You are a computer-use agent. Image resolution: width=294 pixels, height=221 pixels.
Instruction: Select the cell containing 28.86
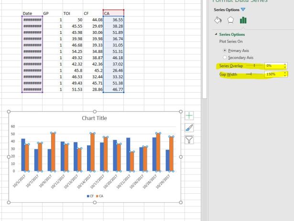(x=93, y=89)
